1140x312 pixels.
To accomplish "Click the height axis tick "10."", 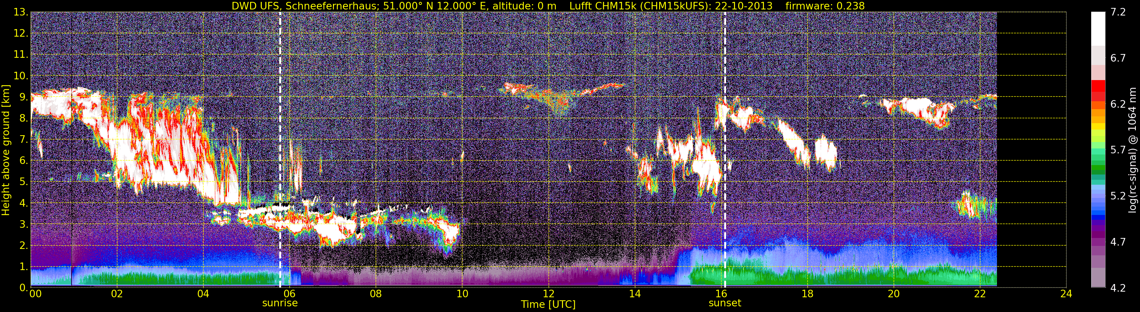I will point(20,76).
